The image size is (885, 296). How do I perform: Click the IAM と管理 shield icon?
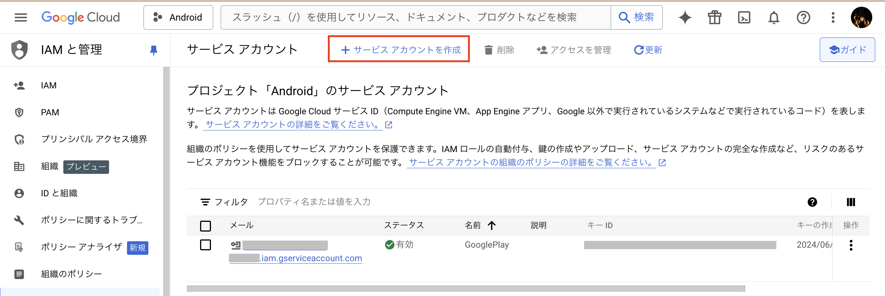pos(19,50)
